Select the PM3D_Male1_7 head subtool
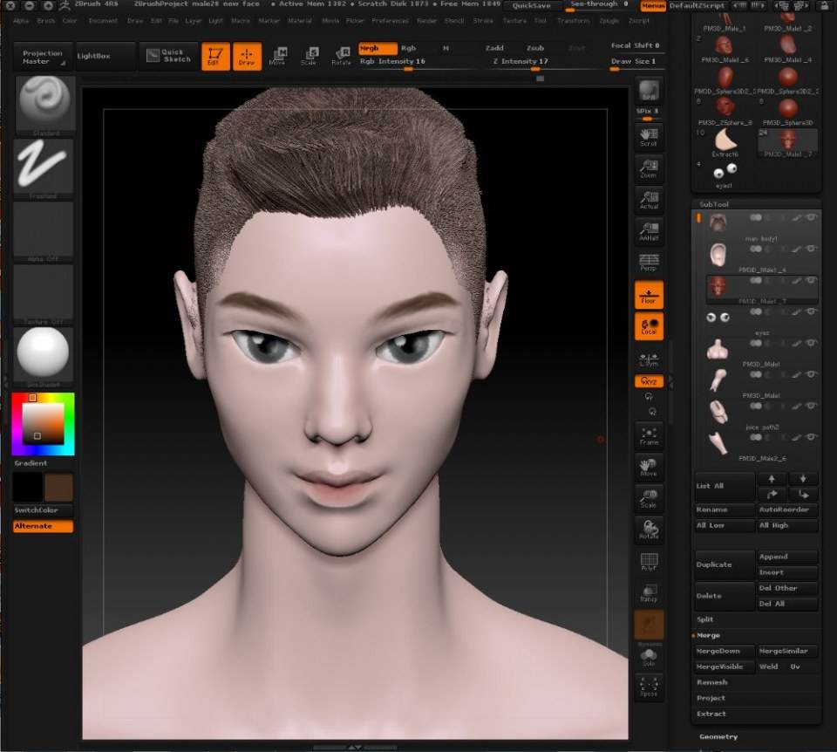The image size is (837, 752). coord(762,289)
